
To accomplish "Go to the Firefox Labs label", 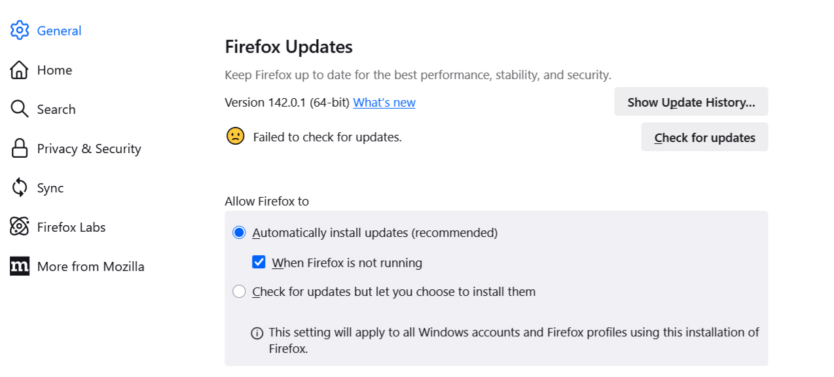I will 71,227.
